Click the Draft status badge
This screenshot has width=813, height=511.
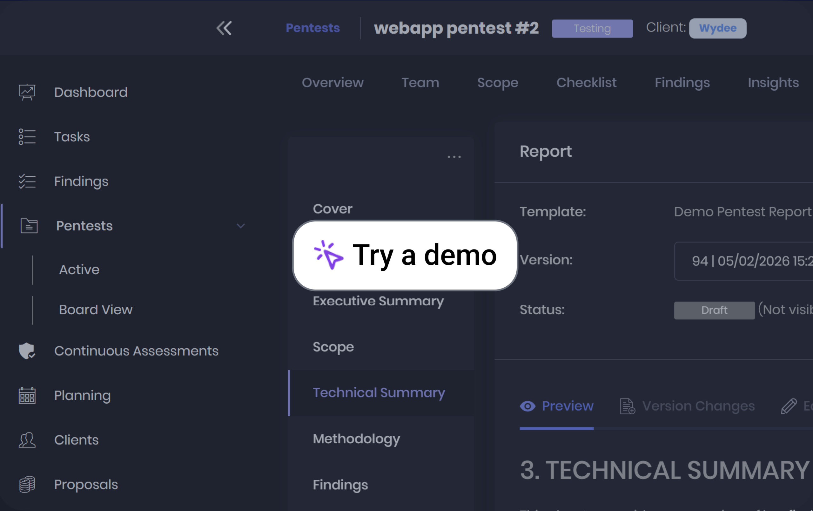(x=715, y=310)
